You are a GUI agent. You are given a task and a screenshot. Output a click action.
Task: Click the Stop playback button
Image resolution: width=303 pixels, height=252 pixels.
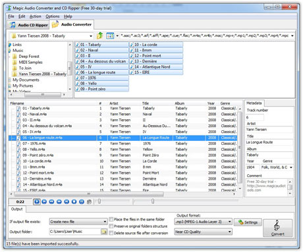(74, 201)
